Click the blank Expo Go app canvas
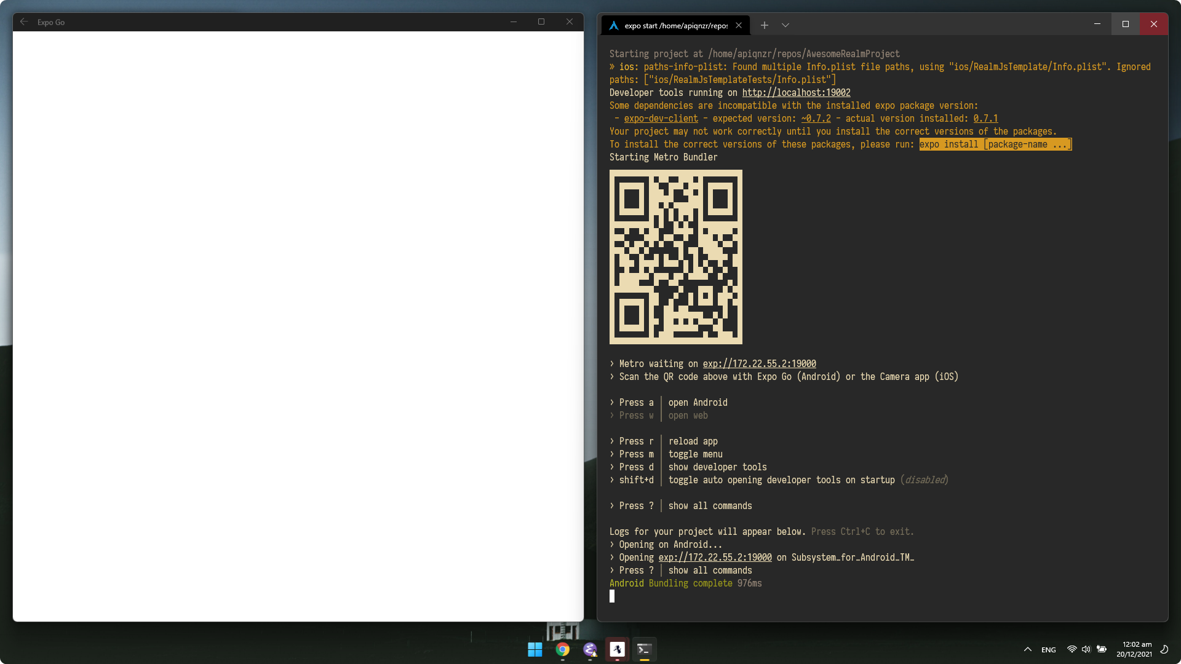Screen dimensions: 1181x664 pos(298,326)
